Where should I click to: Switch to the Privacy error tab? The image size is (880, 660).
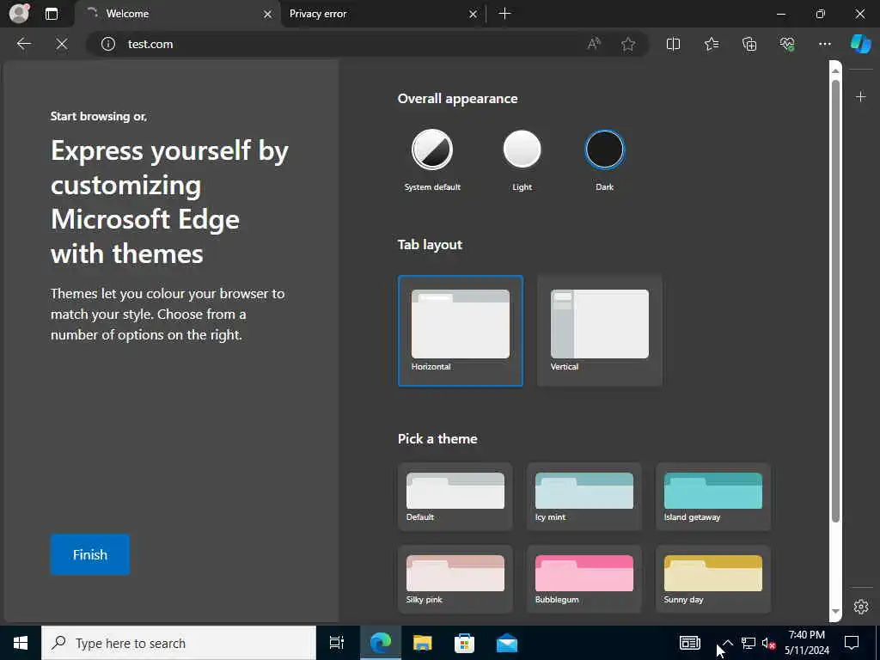[x=381, y=14]
